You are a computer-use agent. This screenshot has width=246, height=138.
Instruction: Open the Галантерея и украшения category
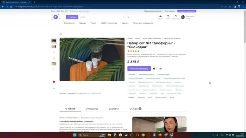click(x=143, y=23)
